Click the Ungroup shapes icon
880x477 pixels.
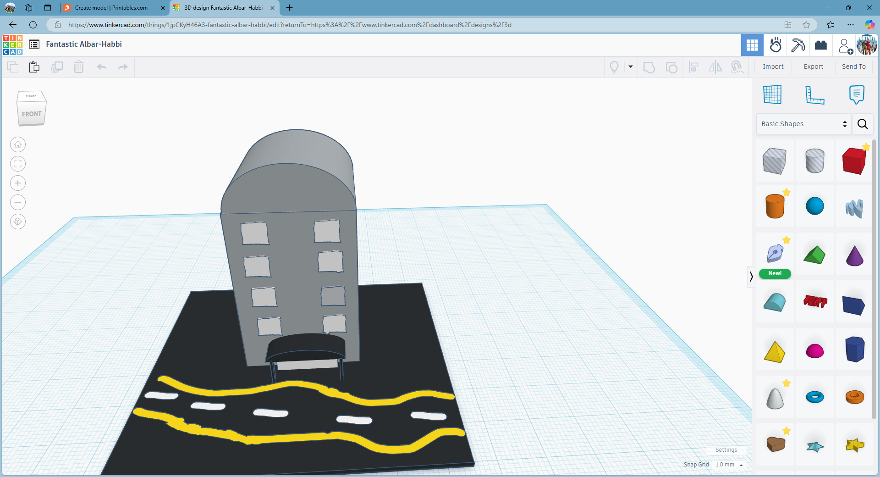(671, 67)
